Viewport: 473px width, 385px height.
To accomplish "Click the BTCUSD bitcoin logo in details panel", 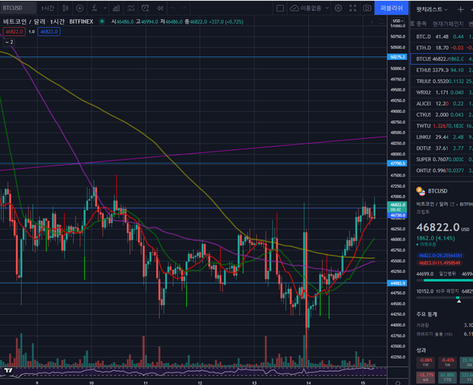I will point(421,191).
